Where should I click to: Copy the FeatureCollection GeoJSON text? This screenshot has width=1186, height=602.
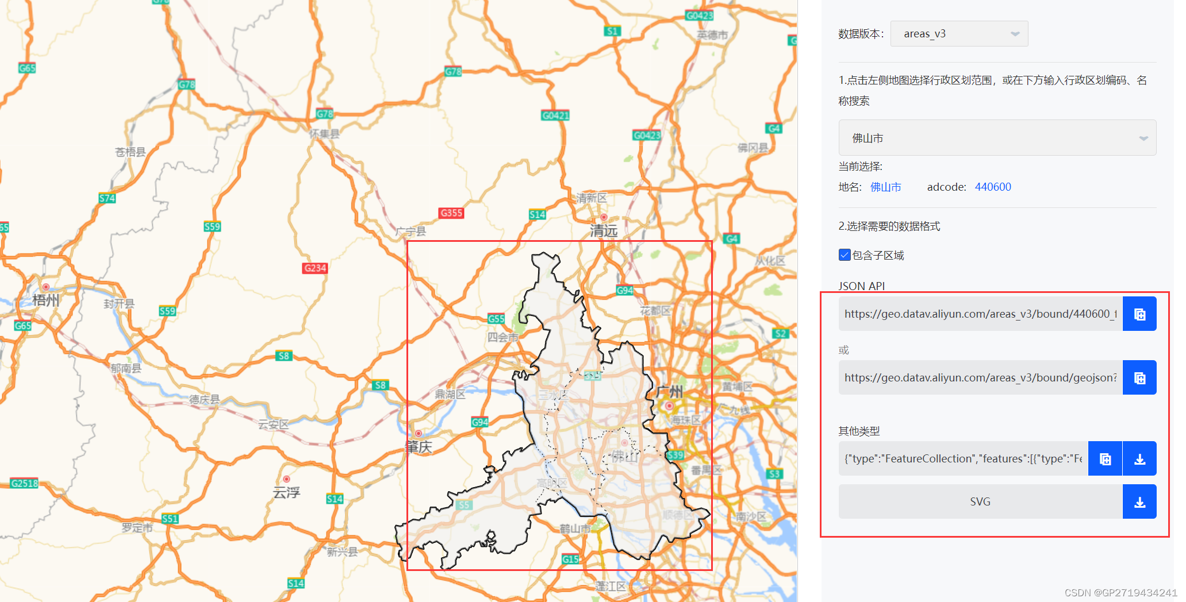coord(1105,459)
